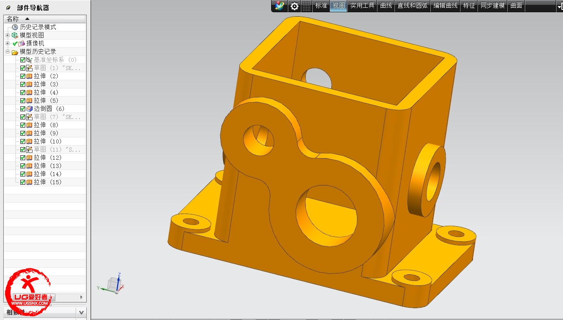Click the pin icon next to 部件导航器 title
563x320 pixels.
pos(9,8)
